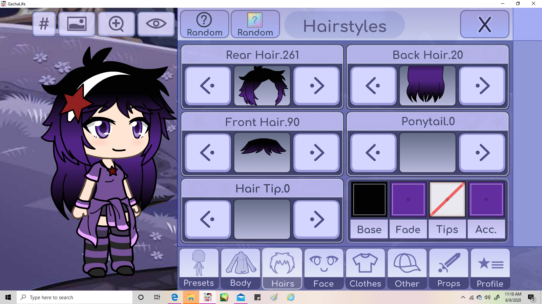The image size is (542, 304).
Task: Click the Fade label button
Action: 408,229
